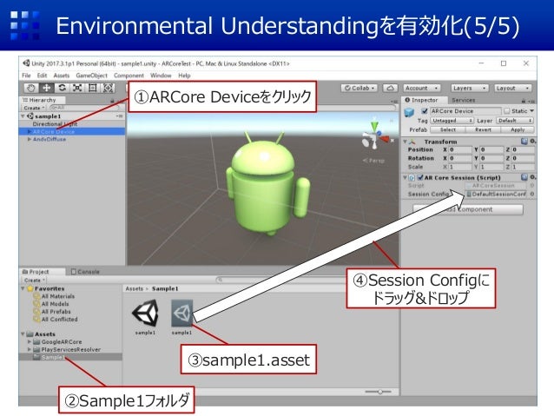Click Script field object picker circle

coord(531,185)
